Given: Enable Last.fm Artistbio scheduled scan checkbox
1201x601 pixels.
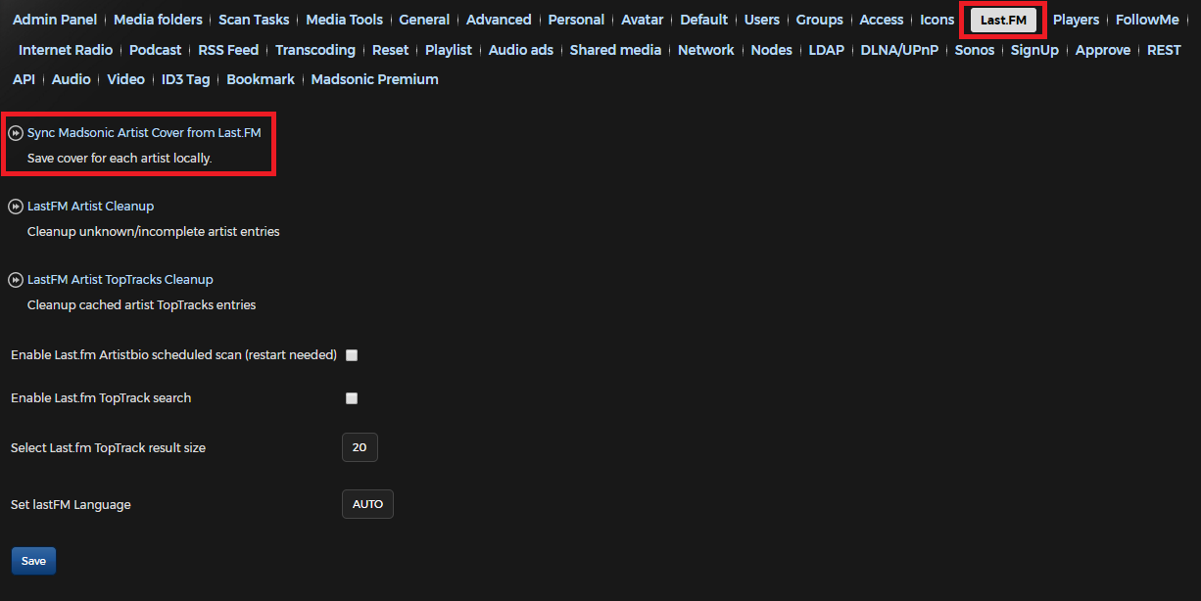Looking at the screenshot, I should click(352, 355).
